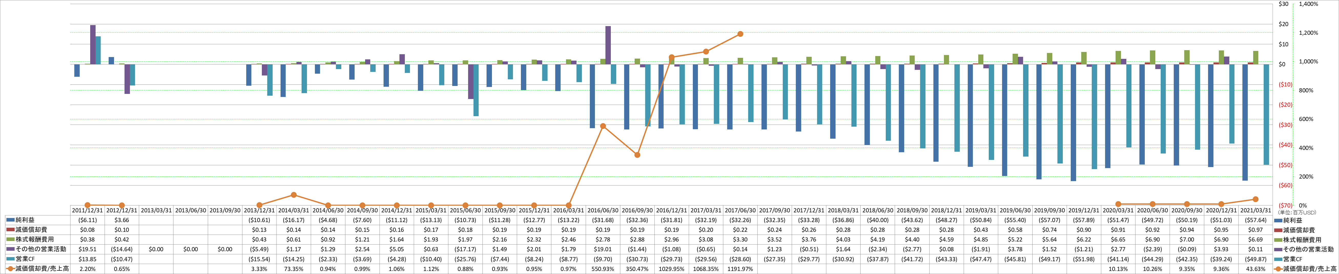
Task: Click the 2021/03/31 column header
Action: pos(1256,210)
